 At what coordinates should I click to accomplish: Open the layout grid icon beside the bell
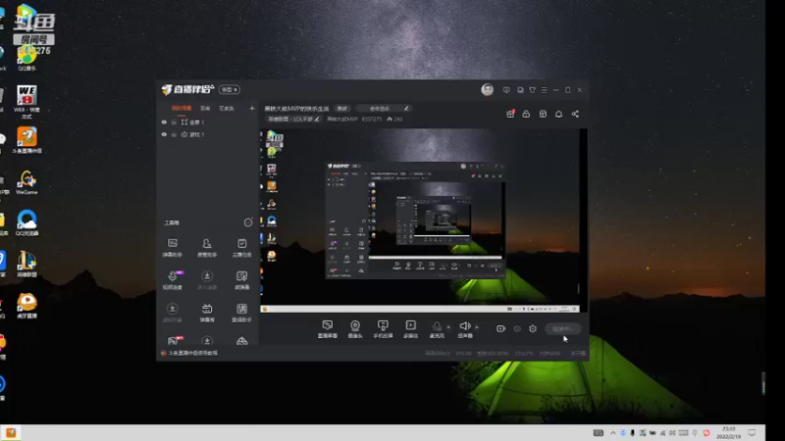pos(543,114)
